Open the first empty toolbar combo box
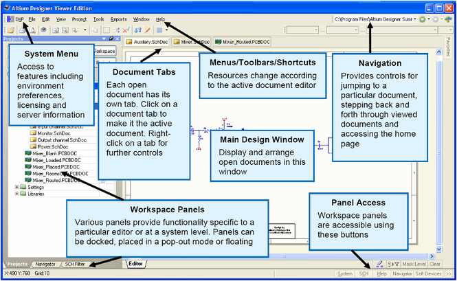The height and width of the screenshot is (281, 457). (x=302, y=30)
